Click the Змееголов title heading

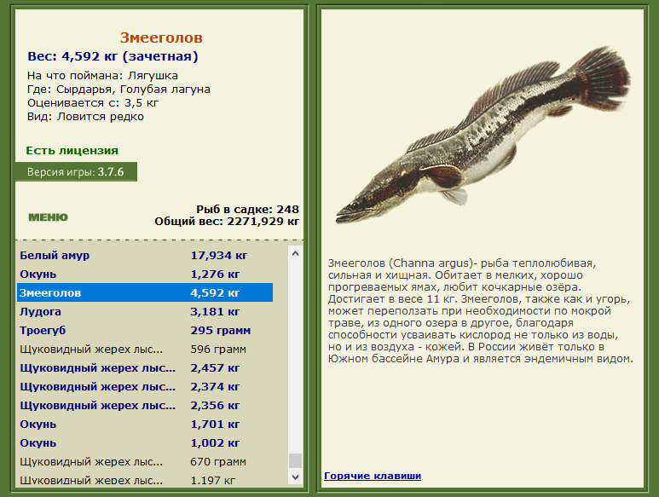point(161,38)
